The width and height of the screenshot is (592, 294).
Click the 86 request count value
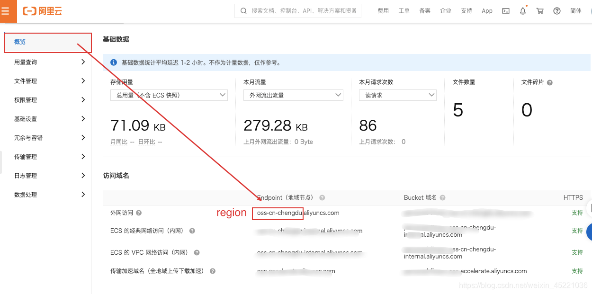click(368, 125)
